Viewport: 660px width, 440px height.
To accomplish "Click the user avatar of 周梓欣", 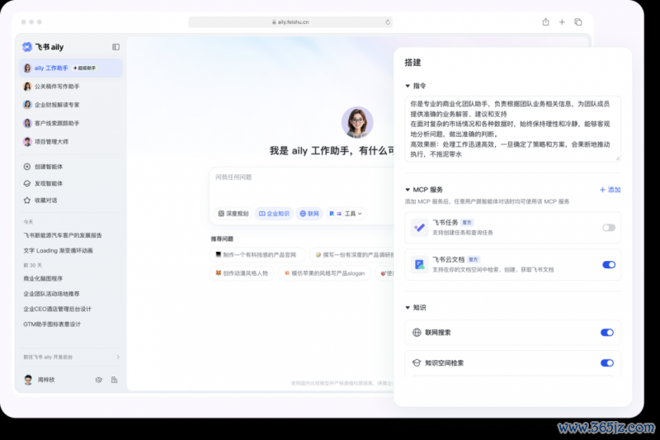I will (x=28, y=380).
